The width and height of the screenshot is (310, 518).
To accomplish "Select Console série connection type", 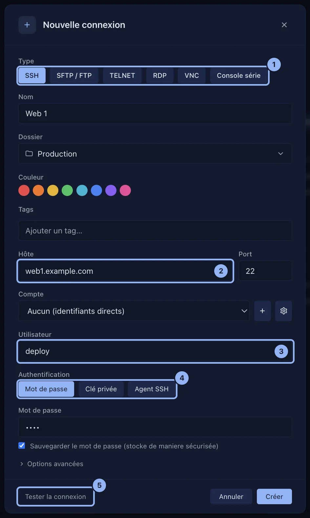I will coord(239,76).
